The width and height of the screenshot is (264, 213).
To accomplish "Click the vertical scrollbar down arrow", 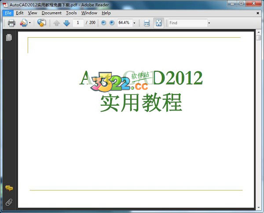I will (258, 208).
